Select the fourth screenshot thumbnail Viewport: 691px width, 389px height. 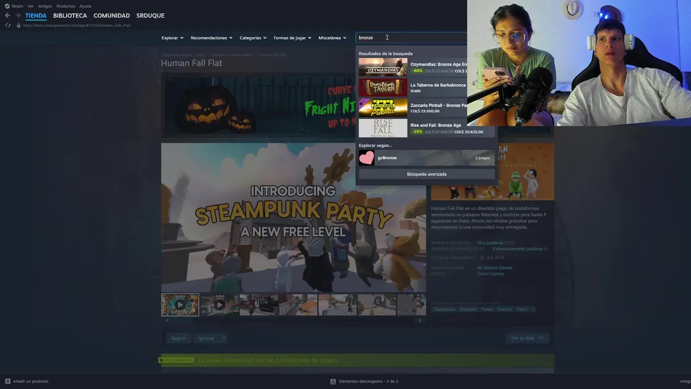298,305
